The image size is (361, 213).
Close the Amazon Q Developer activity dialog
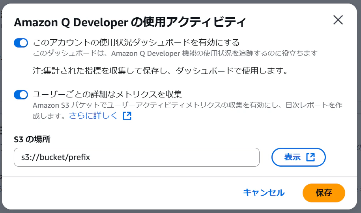[x=338, y=20]
